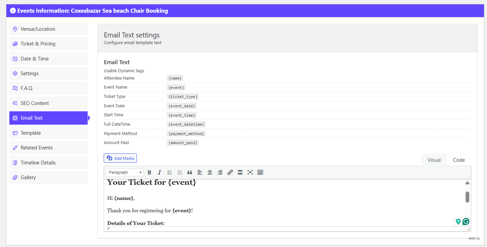487x247 pixels.
Task: Insert a numbered list
Action: [x=180, y=172]
